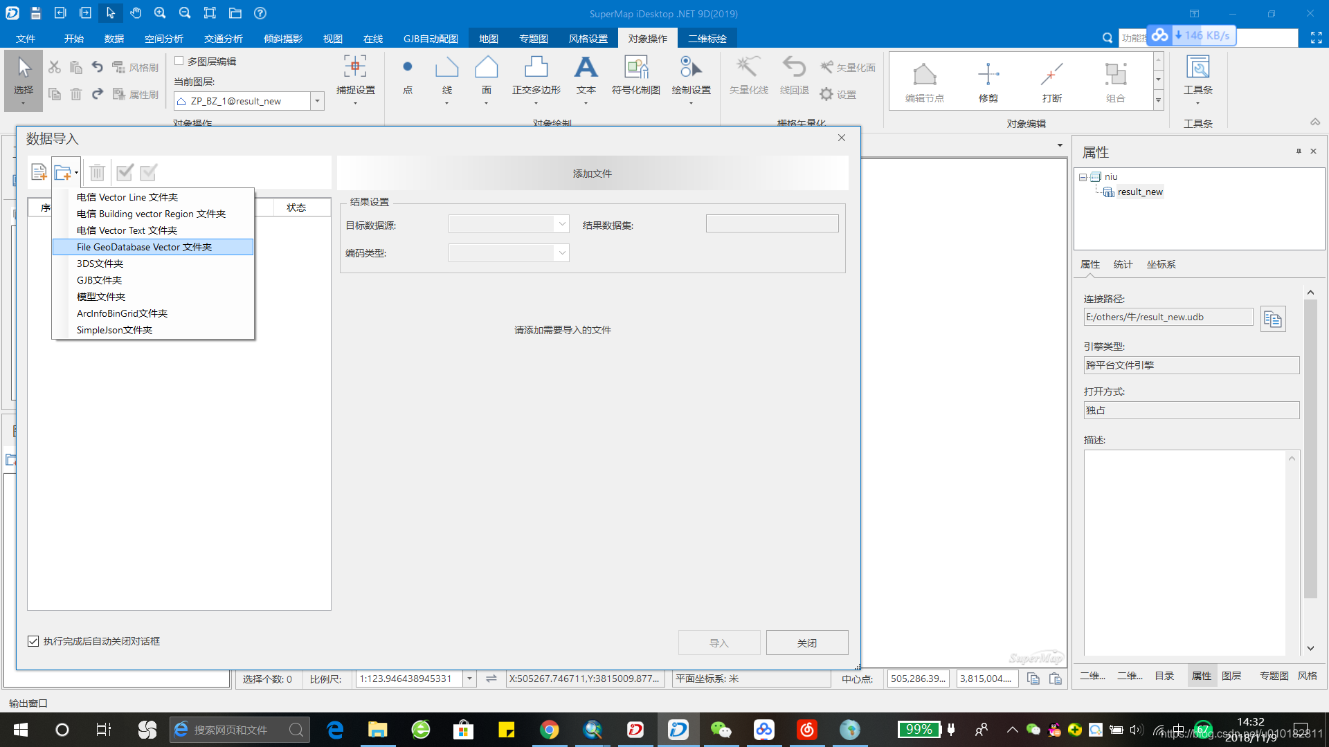Viewport: 1329px width, 747px height.
Task: Click the Windows Start button
Action: [x=21, y=730]
